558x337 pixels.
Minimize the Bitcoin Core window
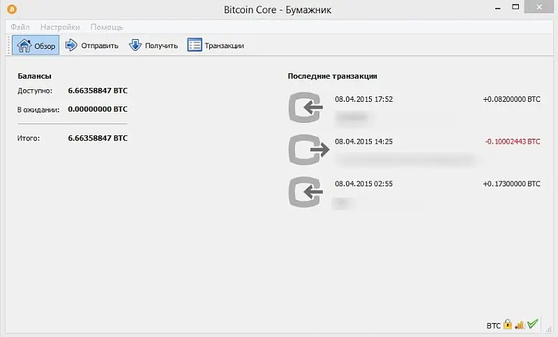[x=498, y=8]
